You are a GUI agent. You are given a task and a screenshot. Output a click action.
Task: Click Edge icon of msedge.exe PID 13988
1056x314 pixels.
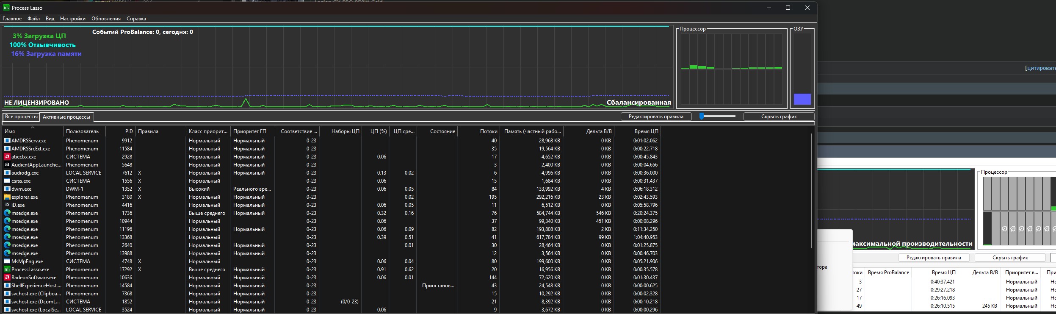click(x=7, y=253)
